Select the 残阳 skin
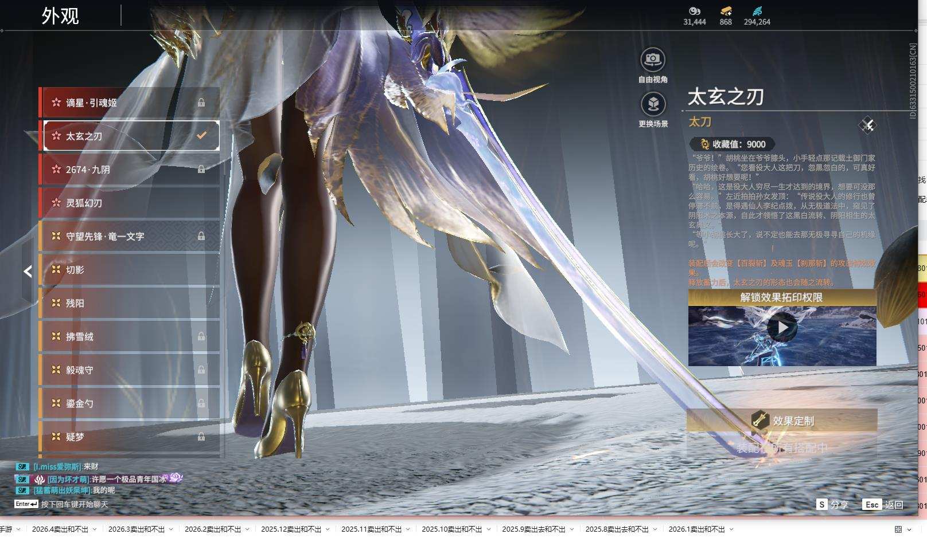Screen dimensions: 927x538 pos(130,303)
